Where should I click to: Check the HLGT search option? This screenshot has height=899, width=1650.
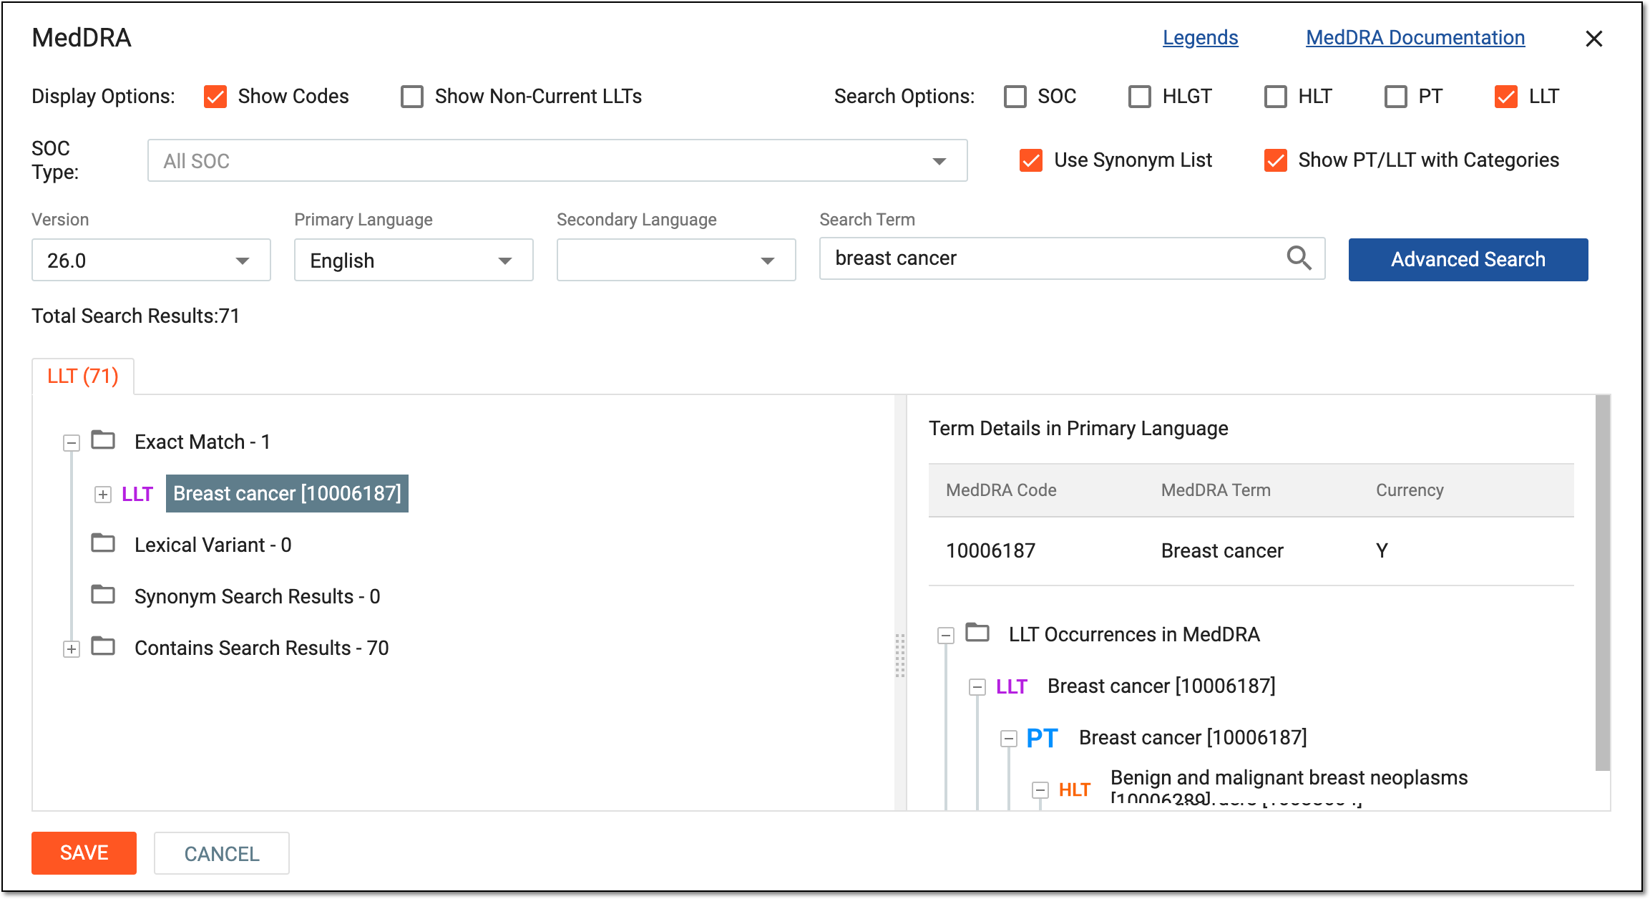1140,97
